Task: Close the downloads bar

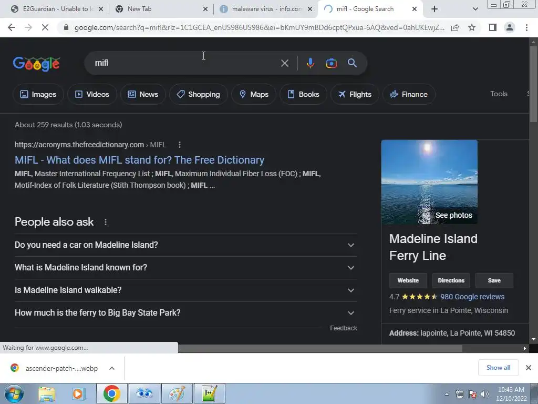Action: [x=529, y=368]
